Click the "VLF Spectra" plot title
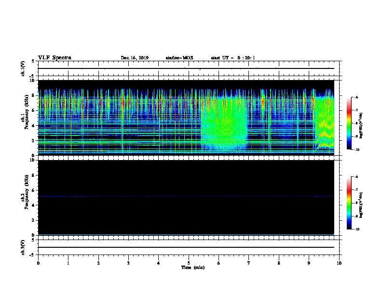The width and height of the screenshot is (382, 295). 55,58
